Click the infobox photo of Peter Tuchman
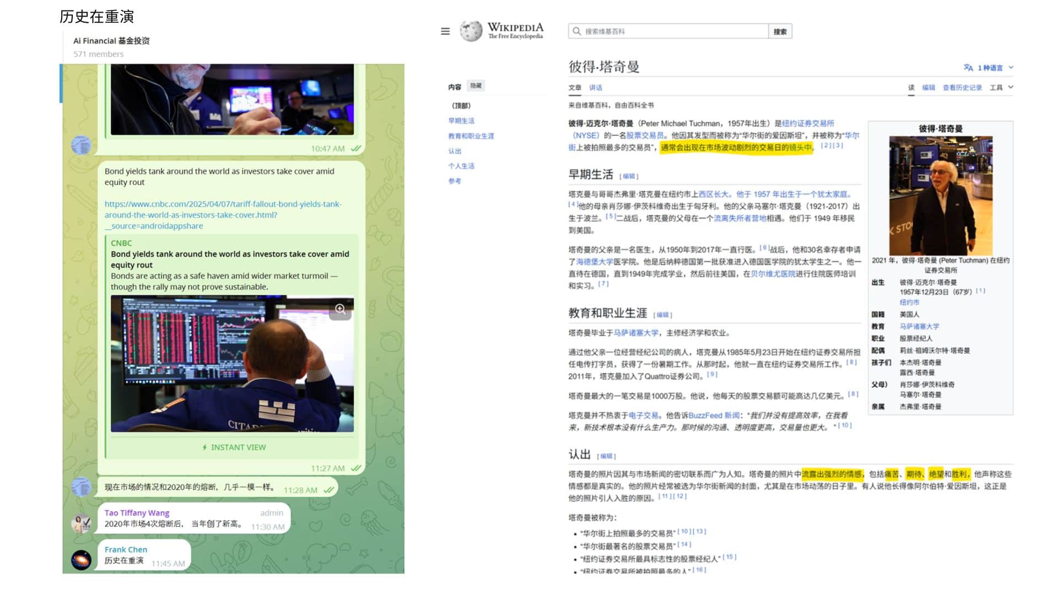 point(941,196)
